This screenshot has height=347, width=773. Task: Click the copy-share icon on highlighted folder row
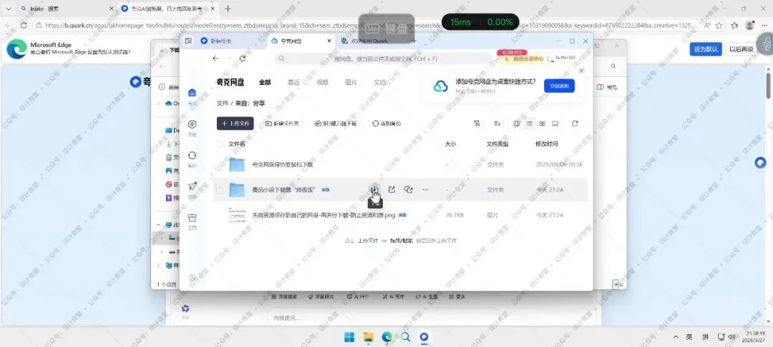point(408,190)
